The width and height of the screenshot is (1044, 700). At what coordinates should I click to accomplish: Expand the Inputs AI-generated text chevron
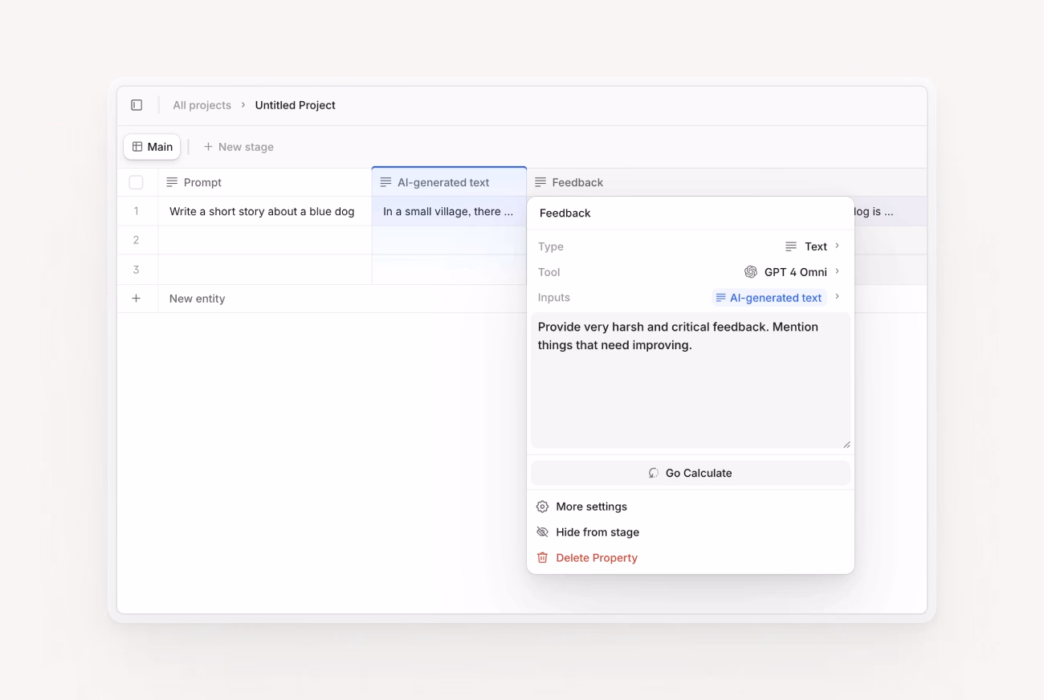pyautogui.click(x=837, y=297)
